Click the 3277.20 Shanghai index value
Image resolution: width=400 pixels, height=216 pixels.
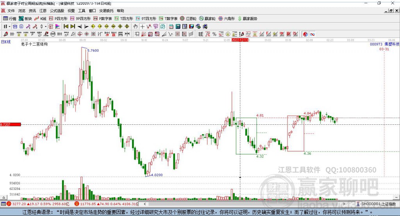[x=19, y=204]
